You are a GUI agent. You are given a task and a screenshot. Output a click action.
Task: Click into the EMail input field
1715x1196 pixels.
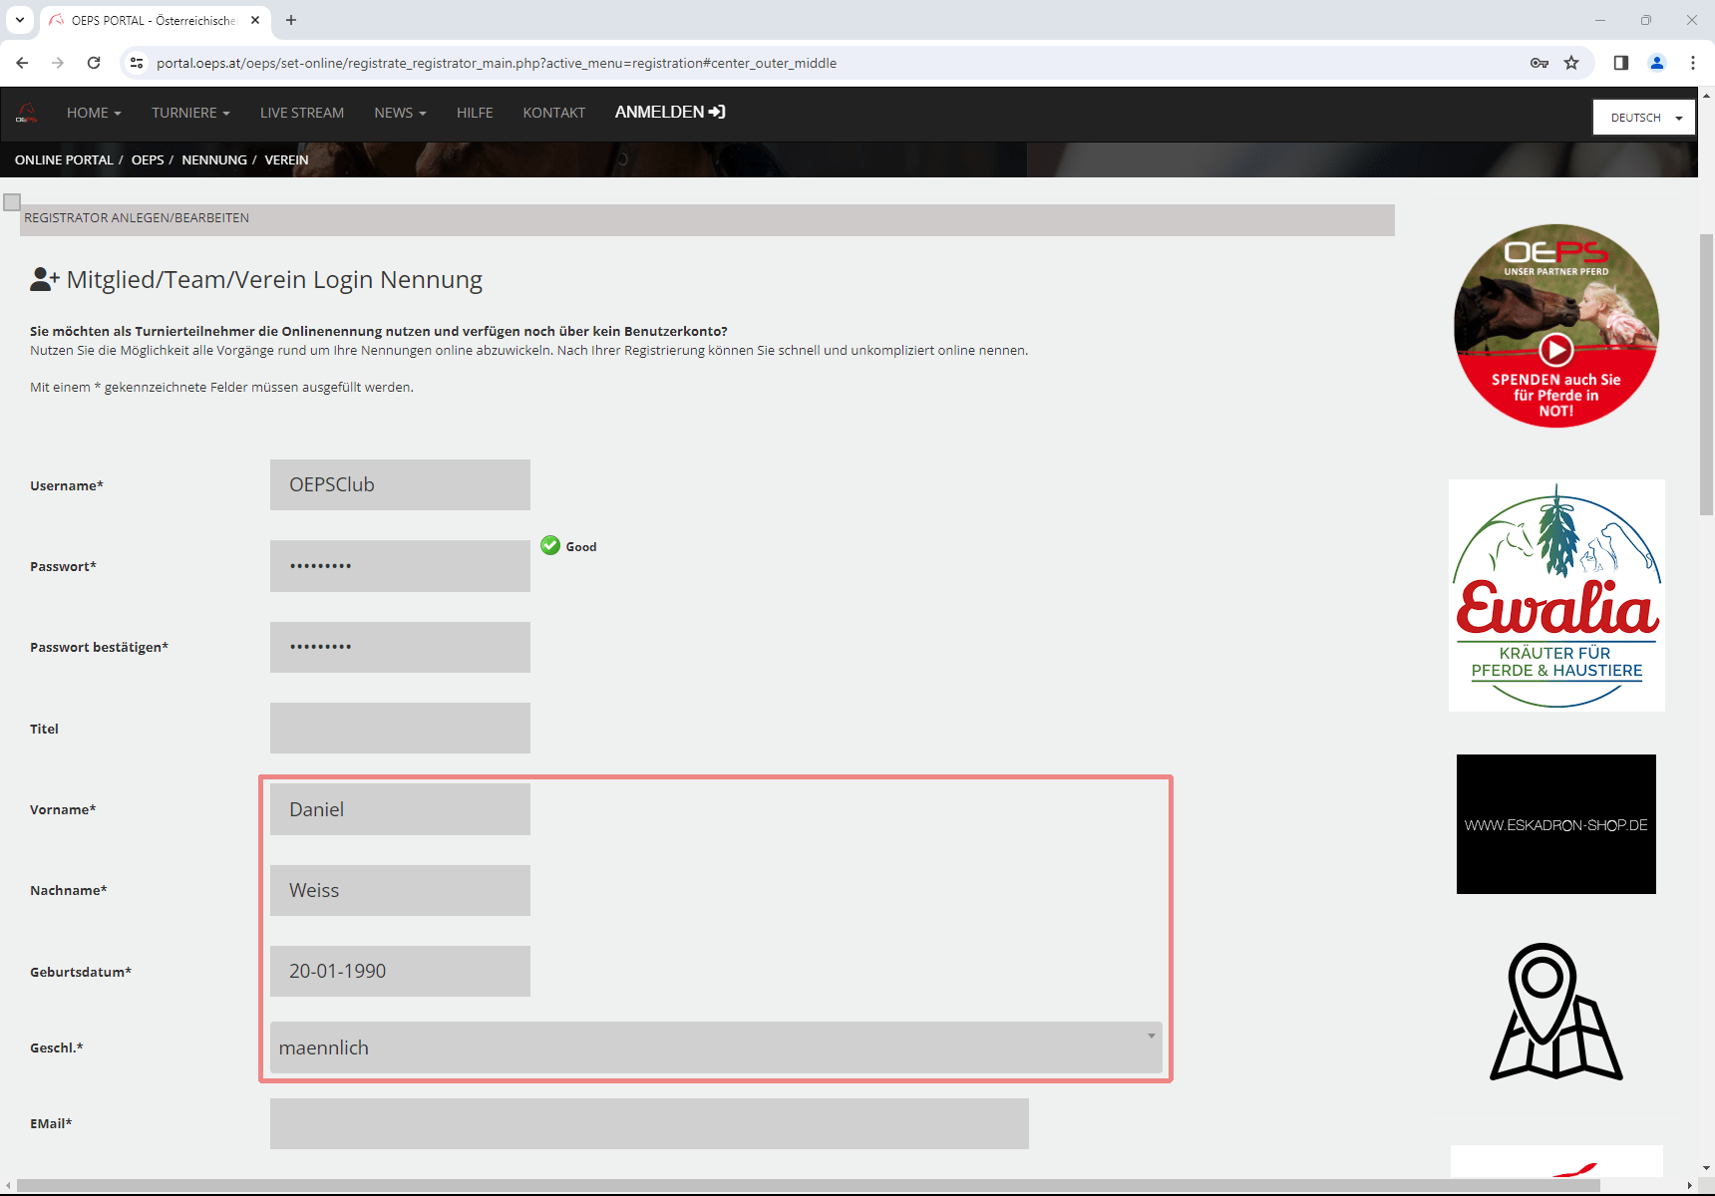(x=648, y=1123)
